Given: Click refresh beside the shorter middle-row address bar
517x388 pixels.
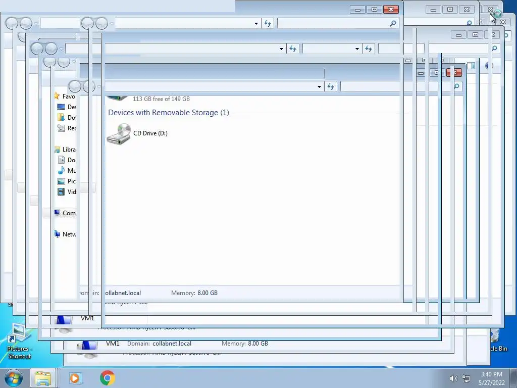Looking at the screenshot, I should click(x=368, y=49).
